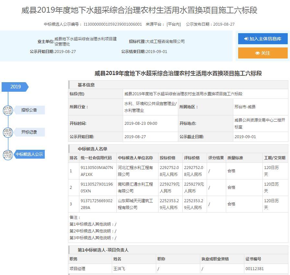Click project manager name 王洪飞
The width and height of the screenshot is (290, 275).
point(119,269)
